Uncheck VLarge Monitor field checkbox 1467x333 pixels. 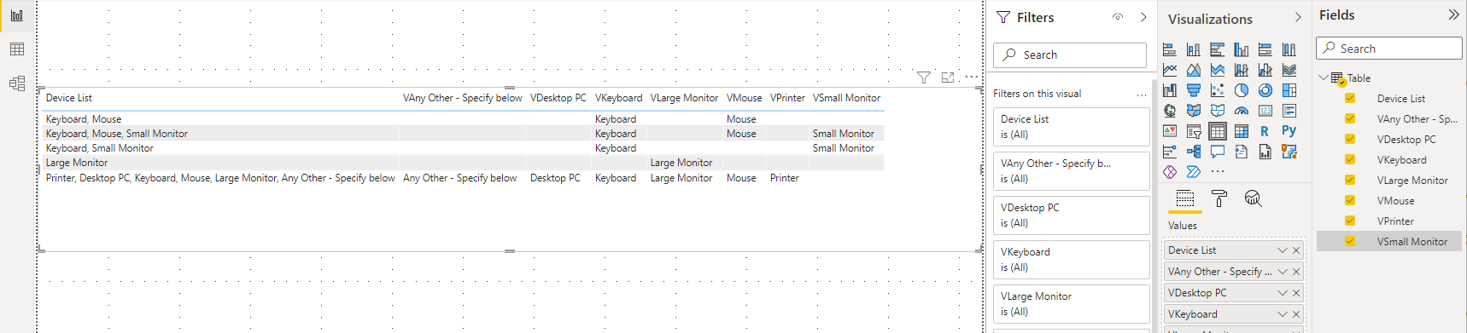pos(1350,180)
